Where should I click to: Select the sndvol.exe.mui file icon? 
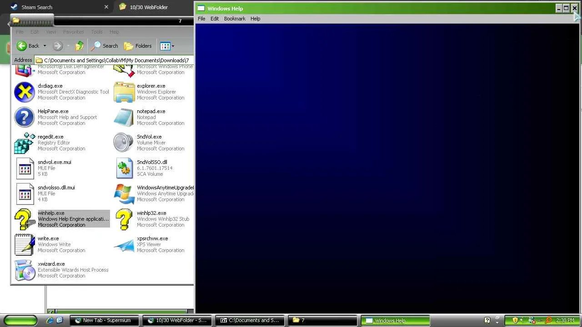click(25, 168)
